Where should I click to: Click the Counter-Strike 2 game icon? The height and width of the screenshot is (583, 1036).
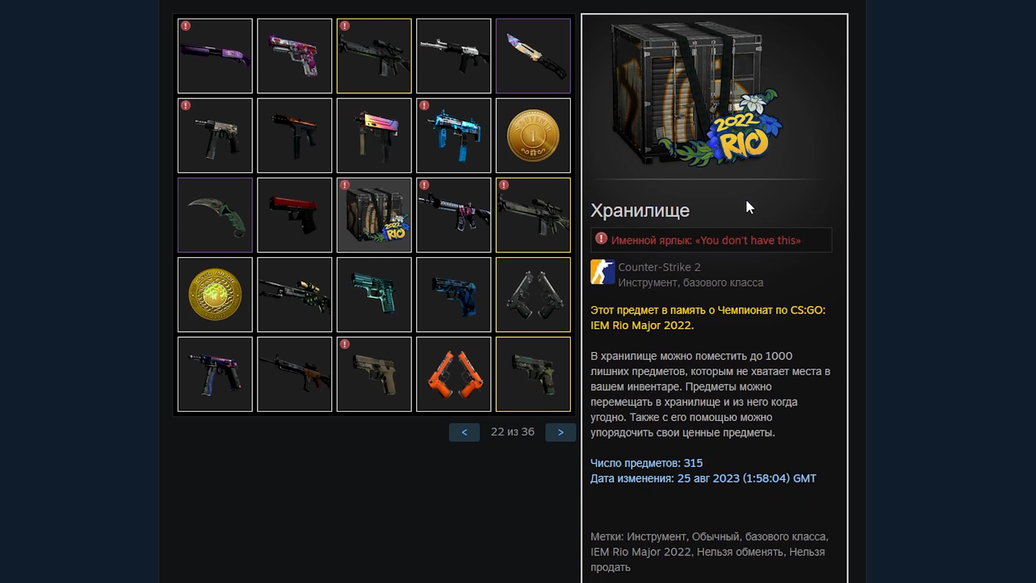click(x=603, y=272)
